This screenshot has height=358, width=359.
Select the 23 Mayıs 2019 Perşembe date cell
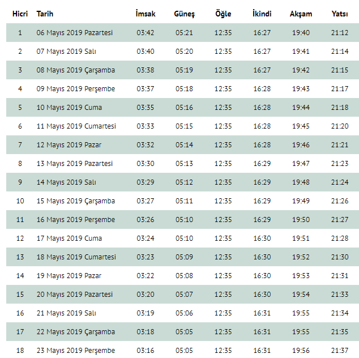click(x=75, y=351)
